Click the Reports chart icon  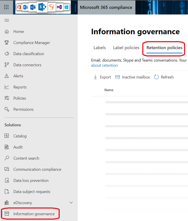point(7,87)
